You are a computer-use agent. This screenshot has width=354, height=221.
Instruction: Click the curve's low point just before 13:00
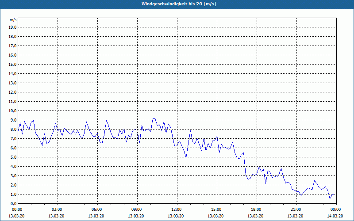point(186,158)
